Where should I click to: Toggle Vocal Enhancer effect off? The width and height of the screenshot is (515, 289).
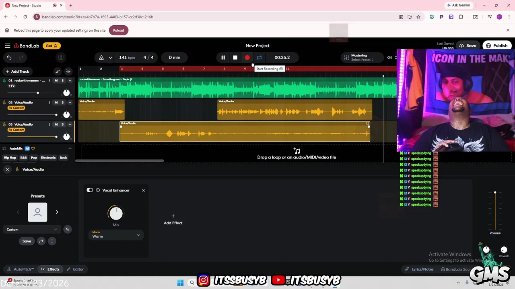(90, 190)
